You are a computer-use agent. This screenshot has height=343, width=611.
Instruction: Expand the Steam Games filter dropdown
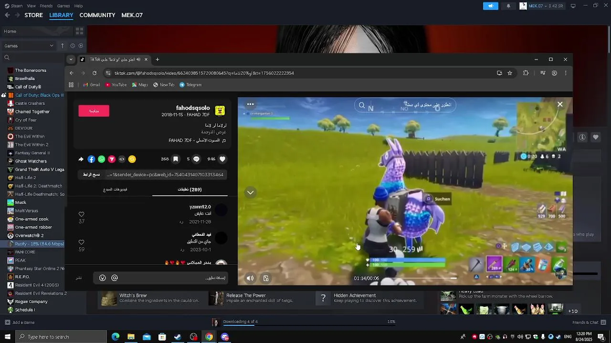[29, 46]
